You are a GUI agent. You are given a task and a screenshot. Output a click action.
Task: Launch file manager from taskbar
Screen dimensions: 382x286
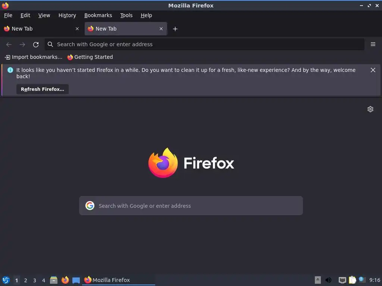coord(54,280)
